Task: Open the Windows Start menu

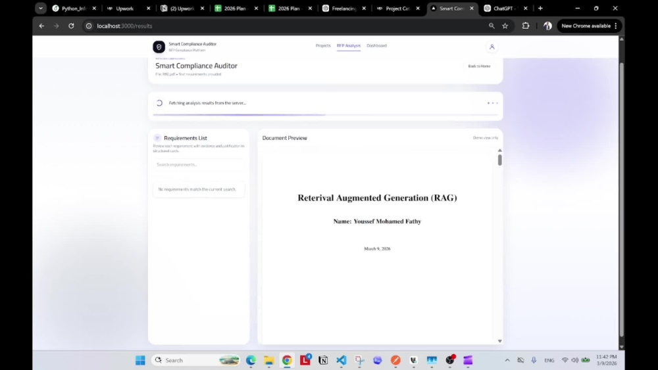Action: point(140,360)
